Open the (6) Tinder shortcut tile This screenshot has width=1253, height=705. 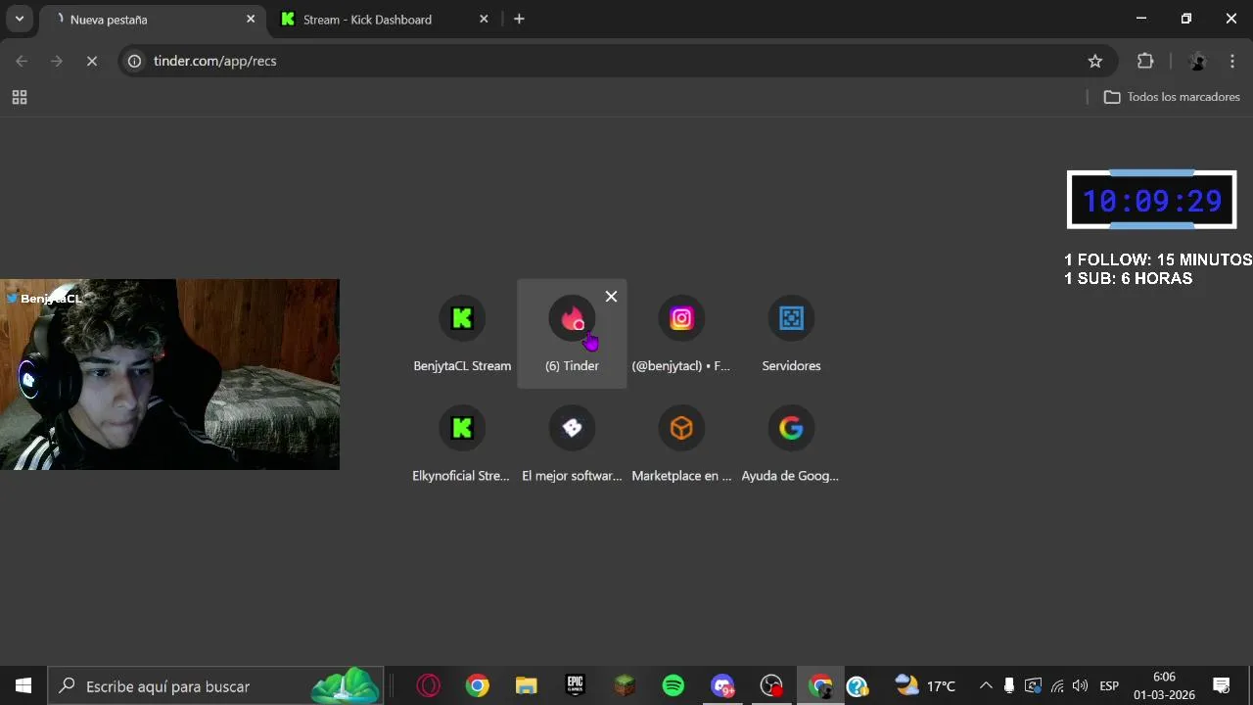pyautogui.click(x=572, y=334)
